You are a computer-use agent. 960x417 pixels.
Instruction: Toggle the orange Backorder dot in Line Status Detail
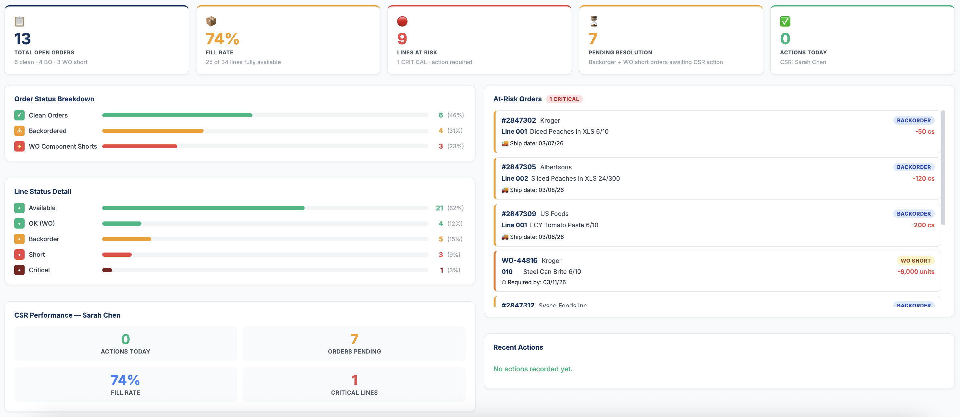click(x=19, y=239)
